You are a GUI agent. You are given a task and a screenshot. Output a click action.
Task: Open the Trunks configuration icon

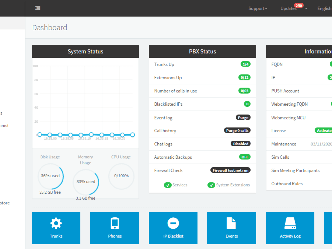click(56, 228)
